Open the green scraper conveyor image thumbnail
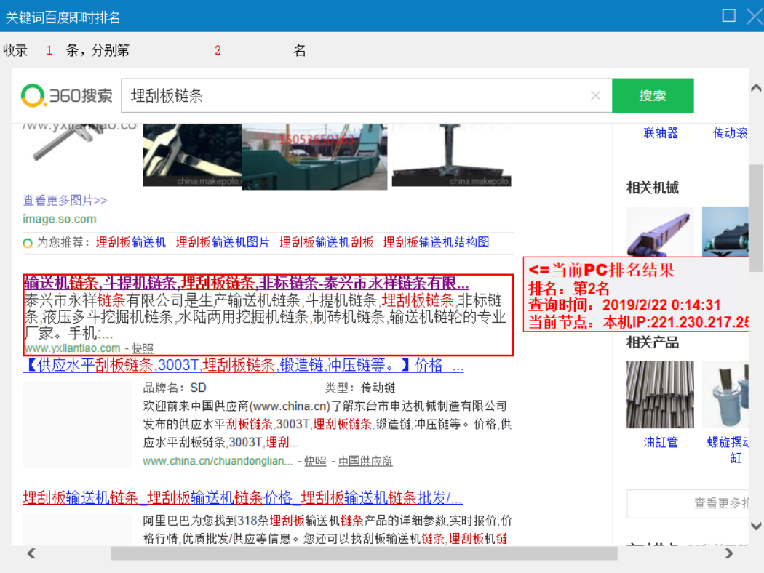 coord(315,156)
